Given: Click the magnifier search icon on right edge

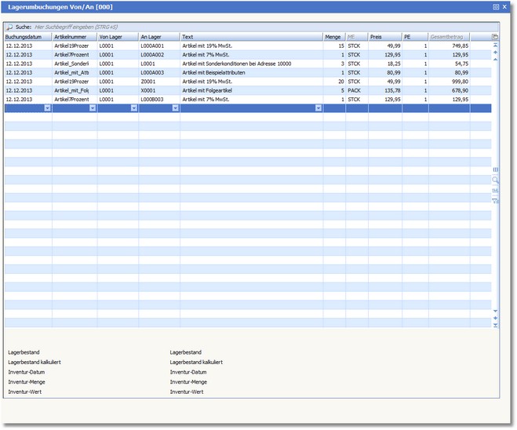Looking at the screenshot, I should tap(495, 180).
